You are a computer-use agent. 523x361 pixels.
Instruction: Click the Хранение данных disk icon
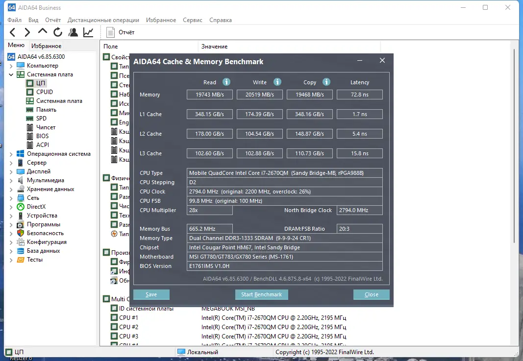click(21, 189)
